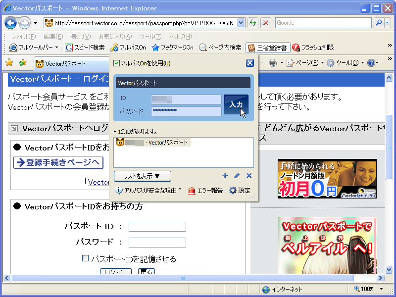Click the スピード検索 toolbar button

tap(85, 48)
